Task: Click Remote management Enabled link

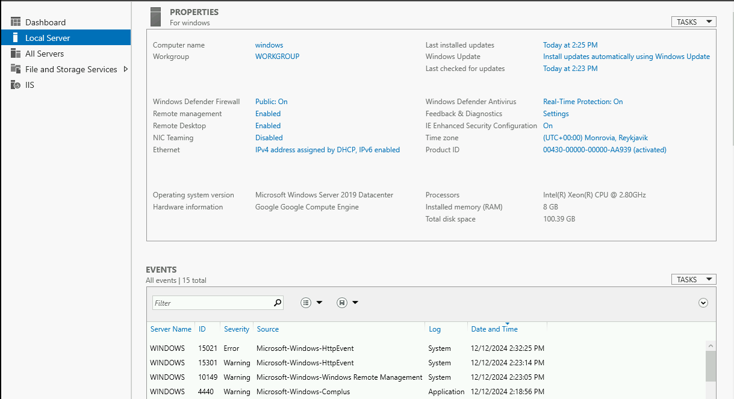Action: tap(268, 114)
